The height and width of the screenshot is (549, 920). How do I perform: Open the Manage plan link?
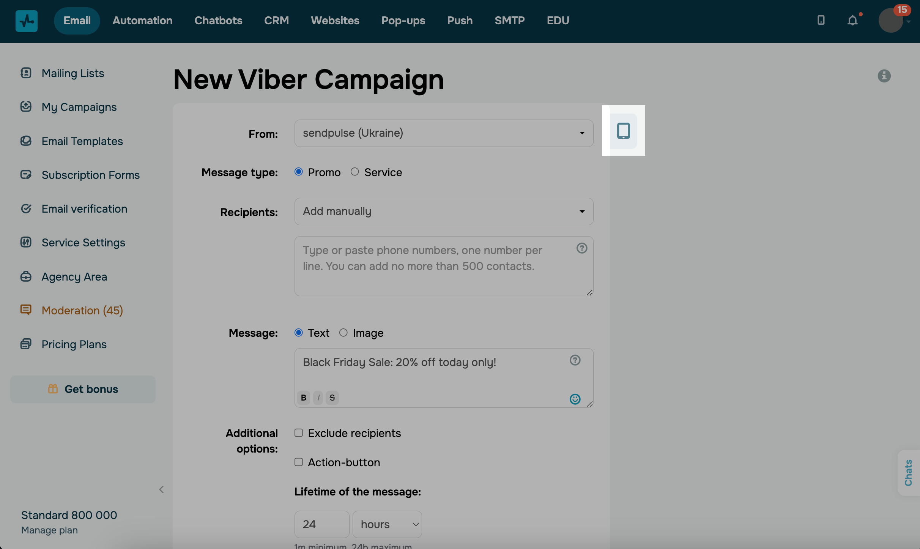click(49, 530)
